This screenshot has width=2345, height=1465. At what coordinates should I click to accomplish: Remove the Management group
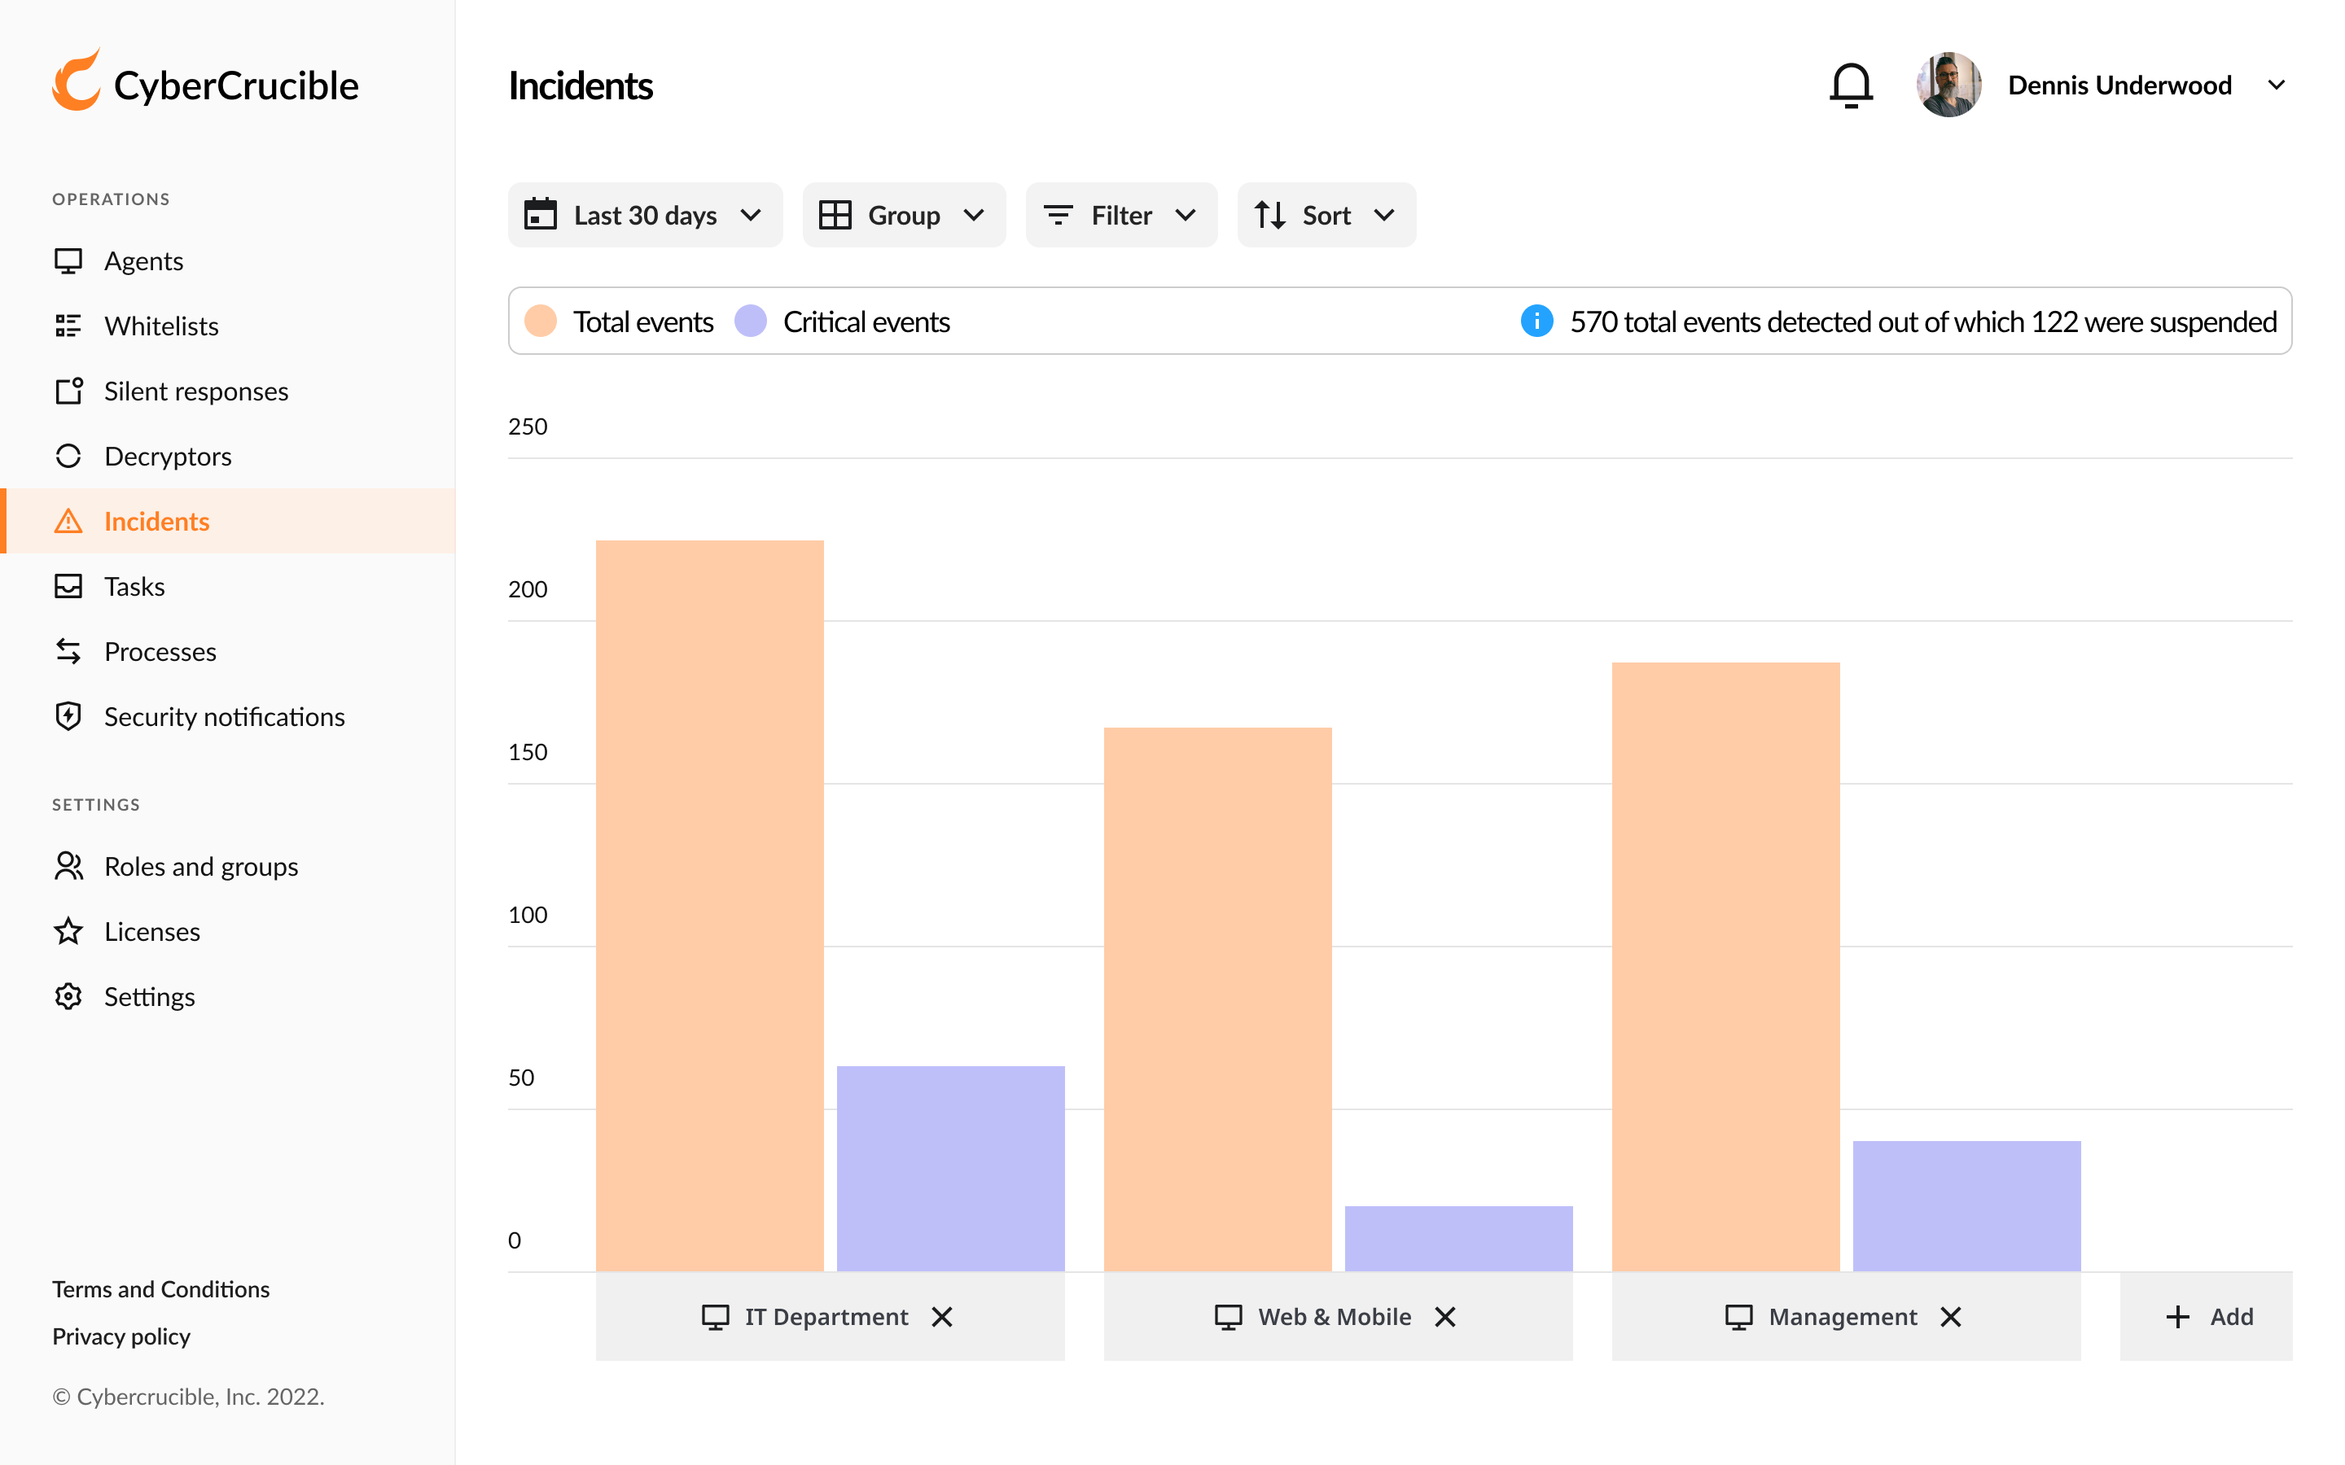[1951, 1317]
